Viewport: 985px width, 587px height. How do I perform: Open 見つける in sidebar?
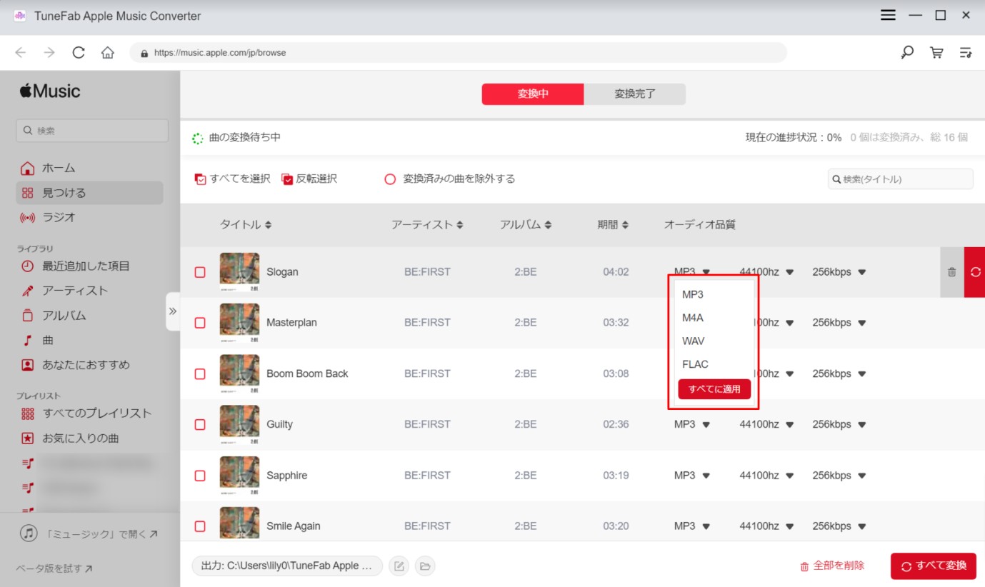(x=89, y=193)
